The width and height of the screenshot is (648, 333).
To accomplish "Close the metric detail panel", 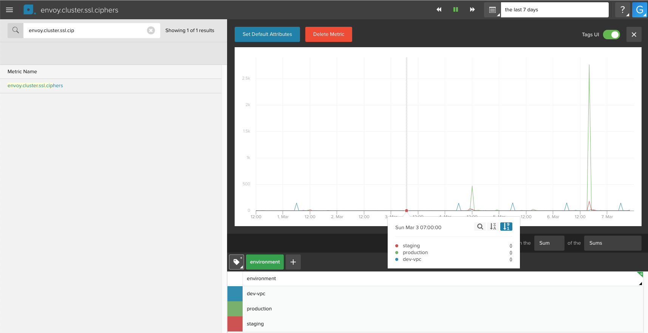I will (634, 34).
